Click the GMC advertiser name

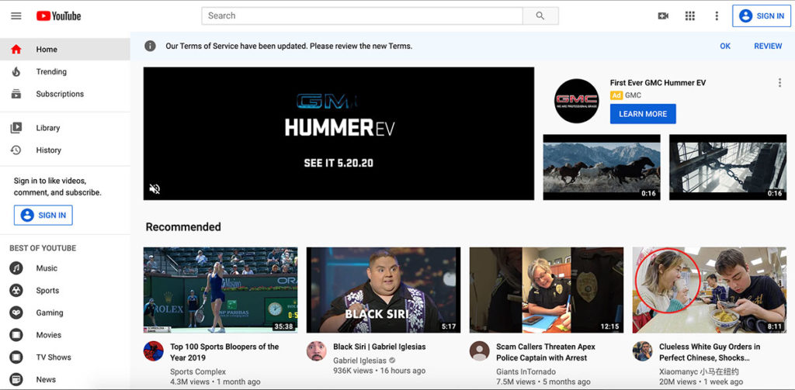coord(633,95)
